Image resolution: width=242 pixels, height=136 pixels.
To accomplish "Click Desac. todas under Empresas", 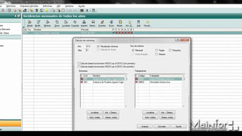I will point(111,117).
